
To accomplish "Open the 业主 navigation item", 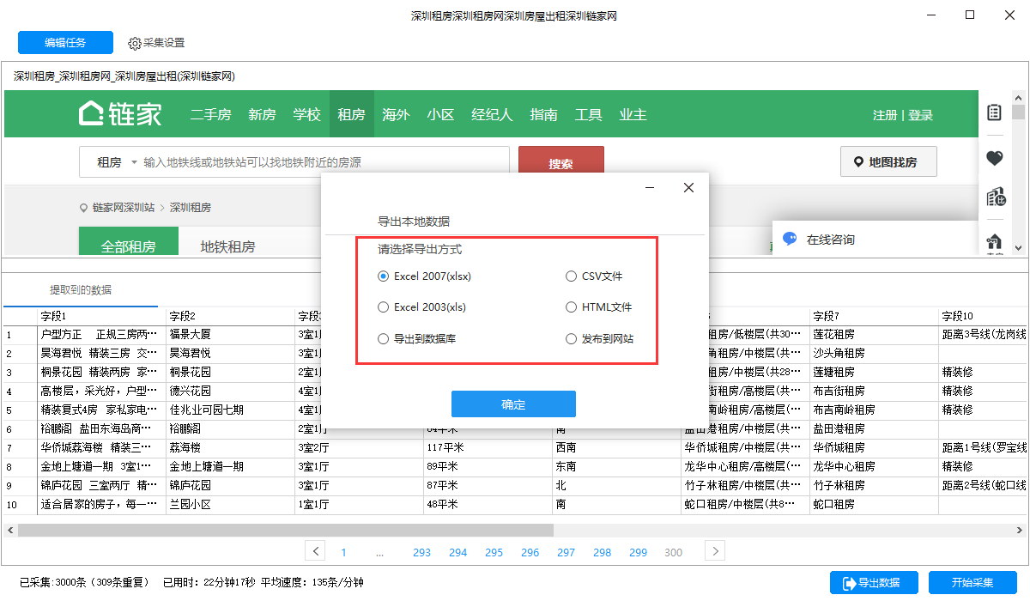I will (633, 114).
